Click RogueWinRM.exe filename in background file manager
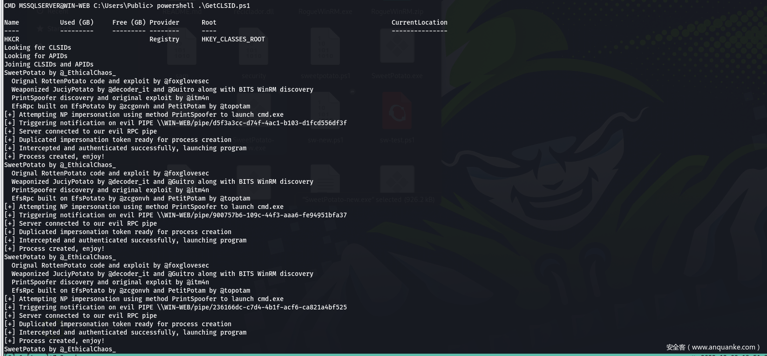767x356 pixels. pyautogui.click(x=325, y=12)
